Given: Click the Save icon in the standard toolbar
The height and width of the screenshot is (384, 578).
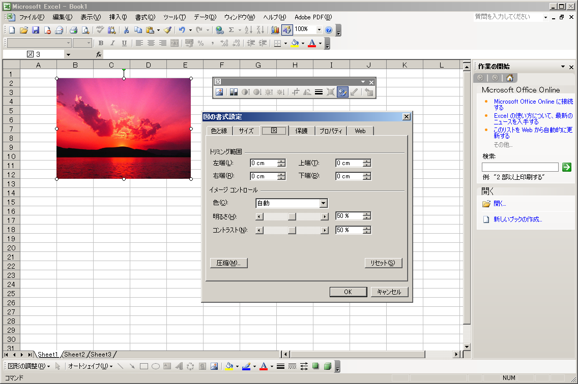Looking at the screenshot, I should [x=36, y=30].
